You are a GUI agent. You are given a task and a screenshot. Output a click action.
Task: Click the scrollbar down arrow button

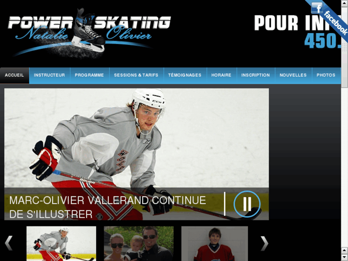(345, 258)
